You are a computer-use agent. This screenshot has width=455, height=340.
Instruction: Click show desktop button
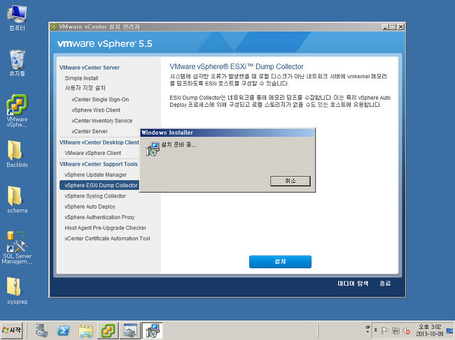[450, 330]
